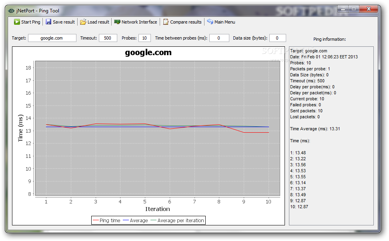The image size is (389, 241).
Task: Select the '3: 13.56' time entry
Action: (298, 165)
